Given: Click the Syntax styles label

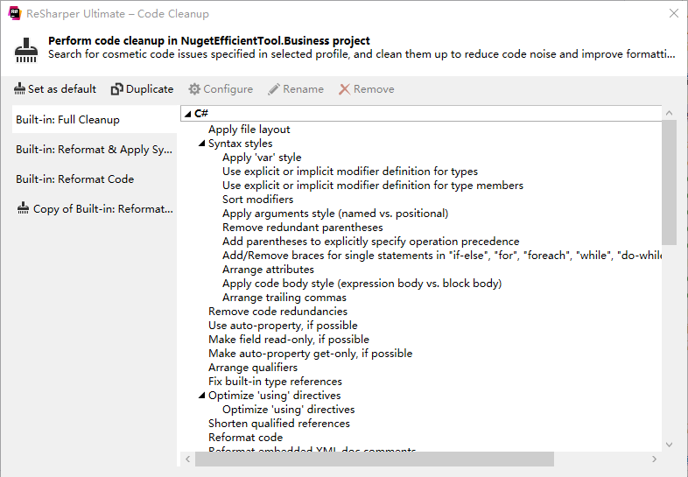Looking at the screenshot, I should click(x=240, y=144).
